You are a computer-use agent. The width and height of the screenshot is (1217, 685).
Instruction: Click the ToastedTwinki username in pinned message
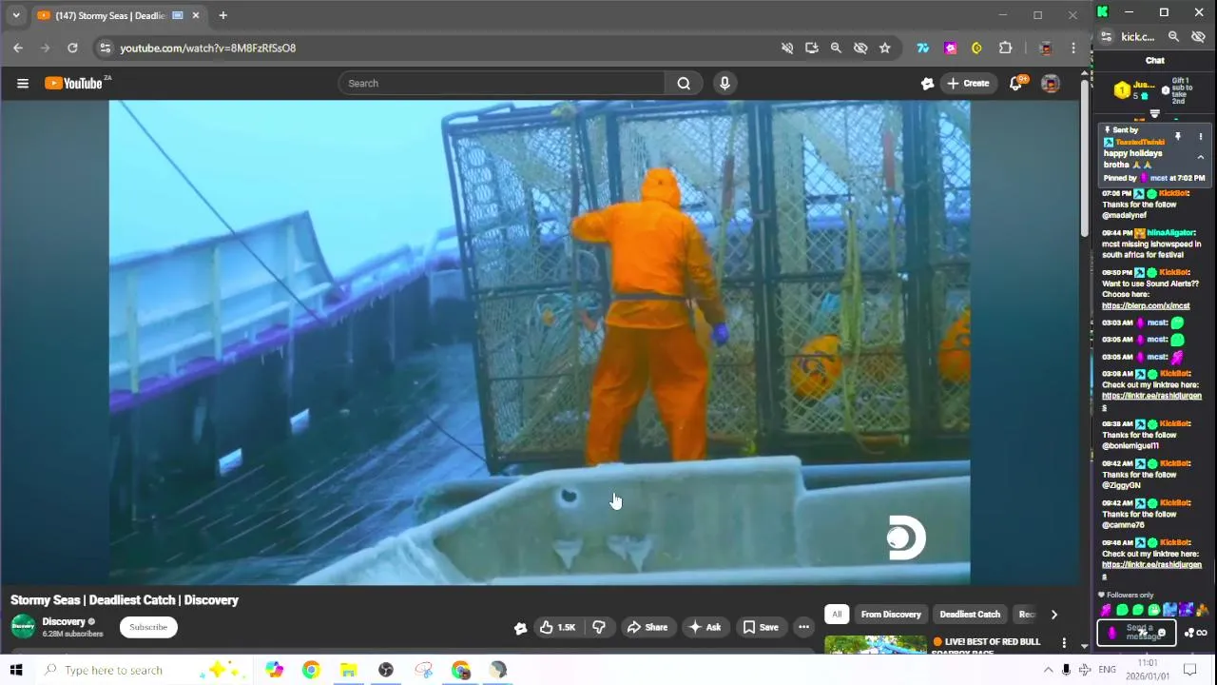coord(1140,142)
